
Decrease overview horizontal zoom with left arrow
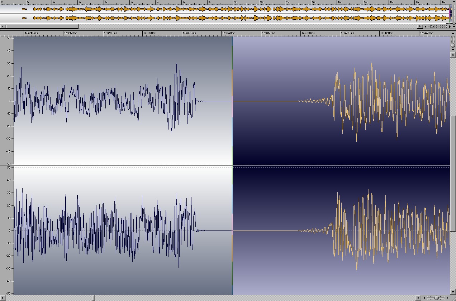[426, 26]
